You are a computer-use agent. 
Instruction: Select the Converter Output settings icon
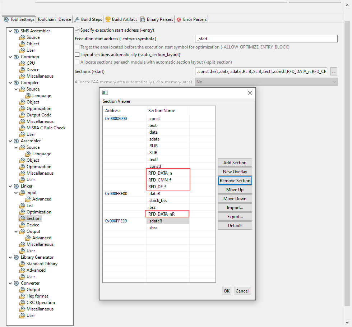click(22, 290)
